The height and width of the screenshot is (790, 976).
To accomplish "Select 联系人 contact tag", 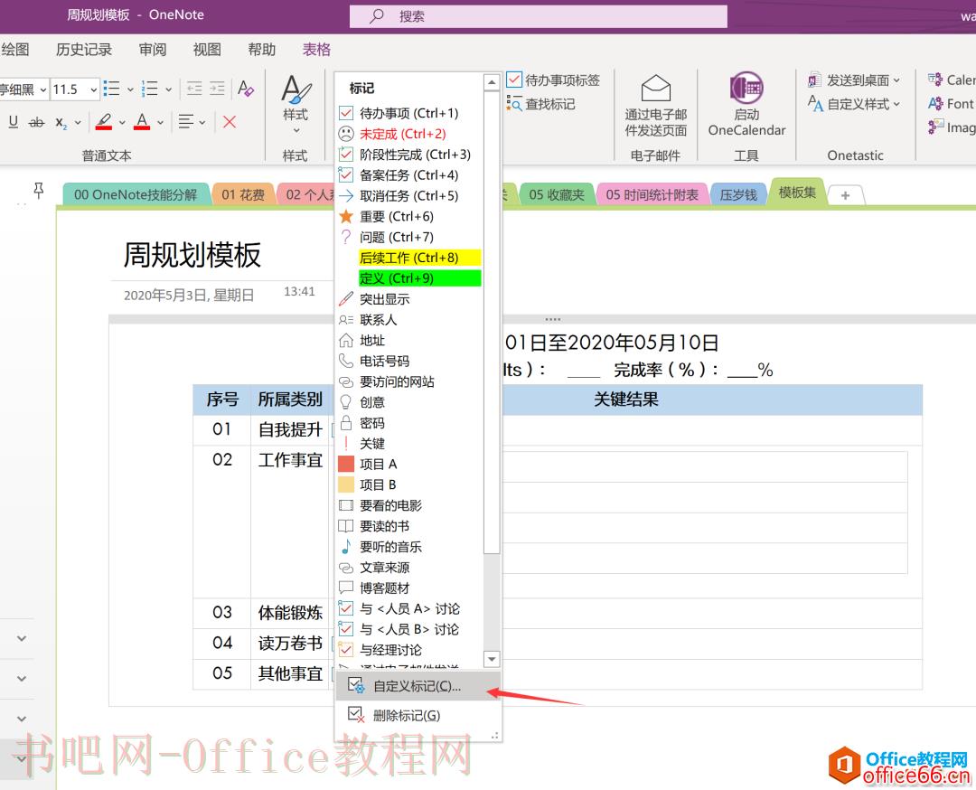I will coord(409,319).
